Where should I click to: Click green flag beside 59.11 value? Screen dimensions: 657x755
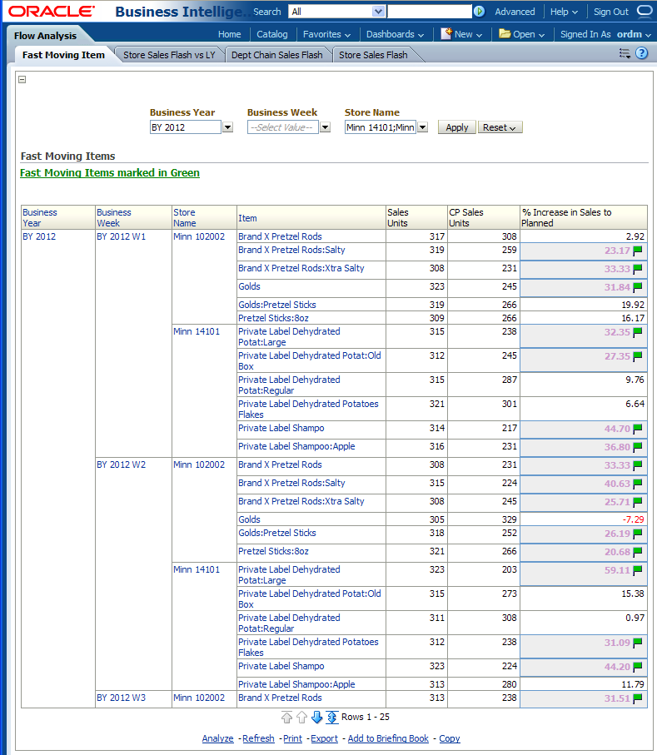638,571
